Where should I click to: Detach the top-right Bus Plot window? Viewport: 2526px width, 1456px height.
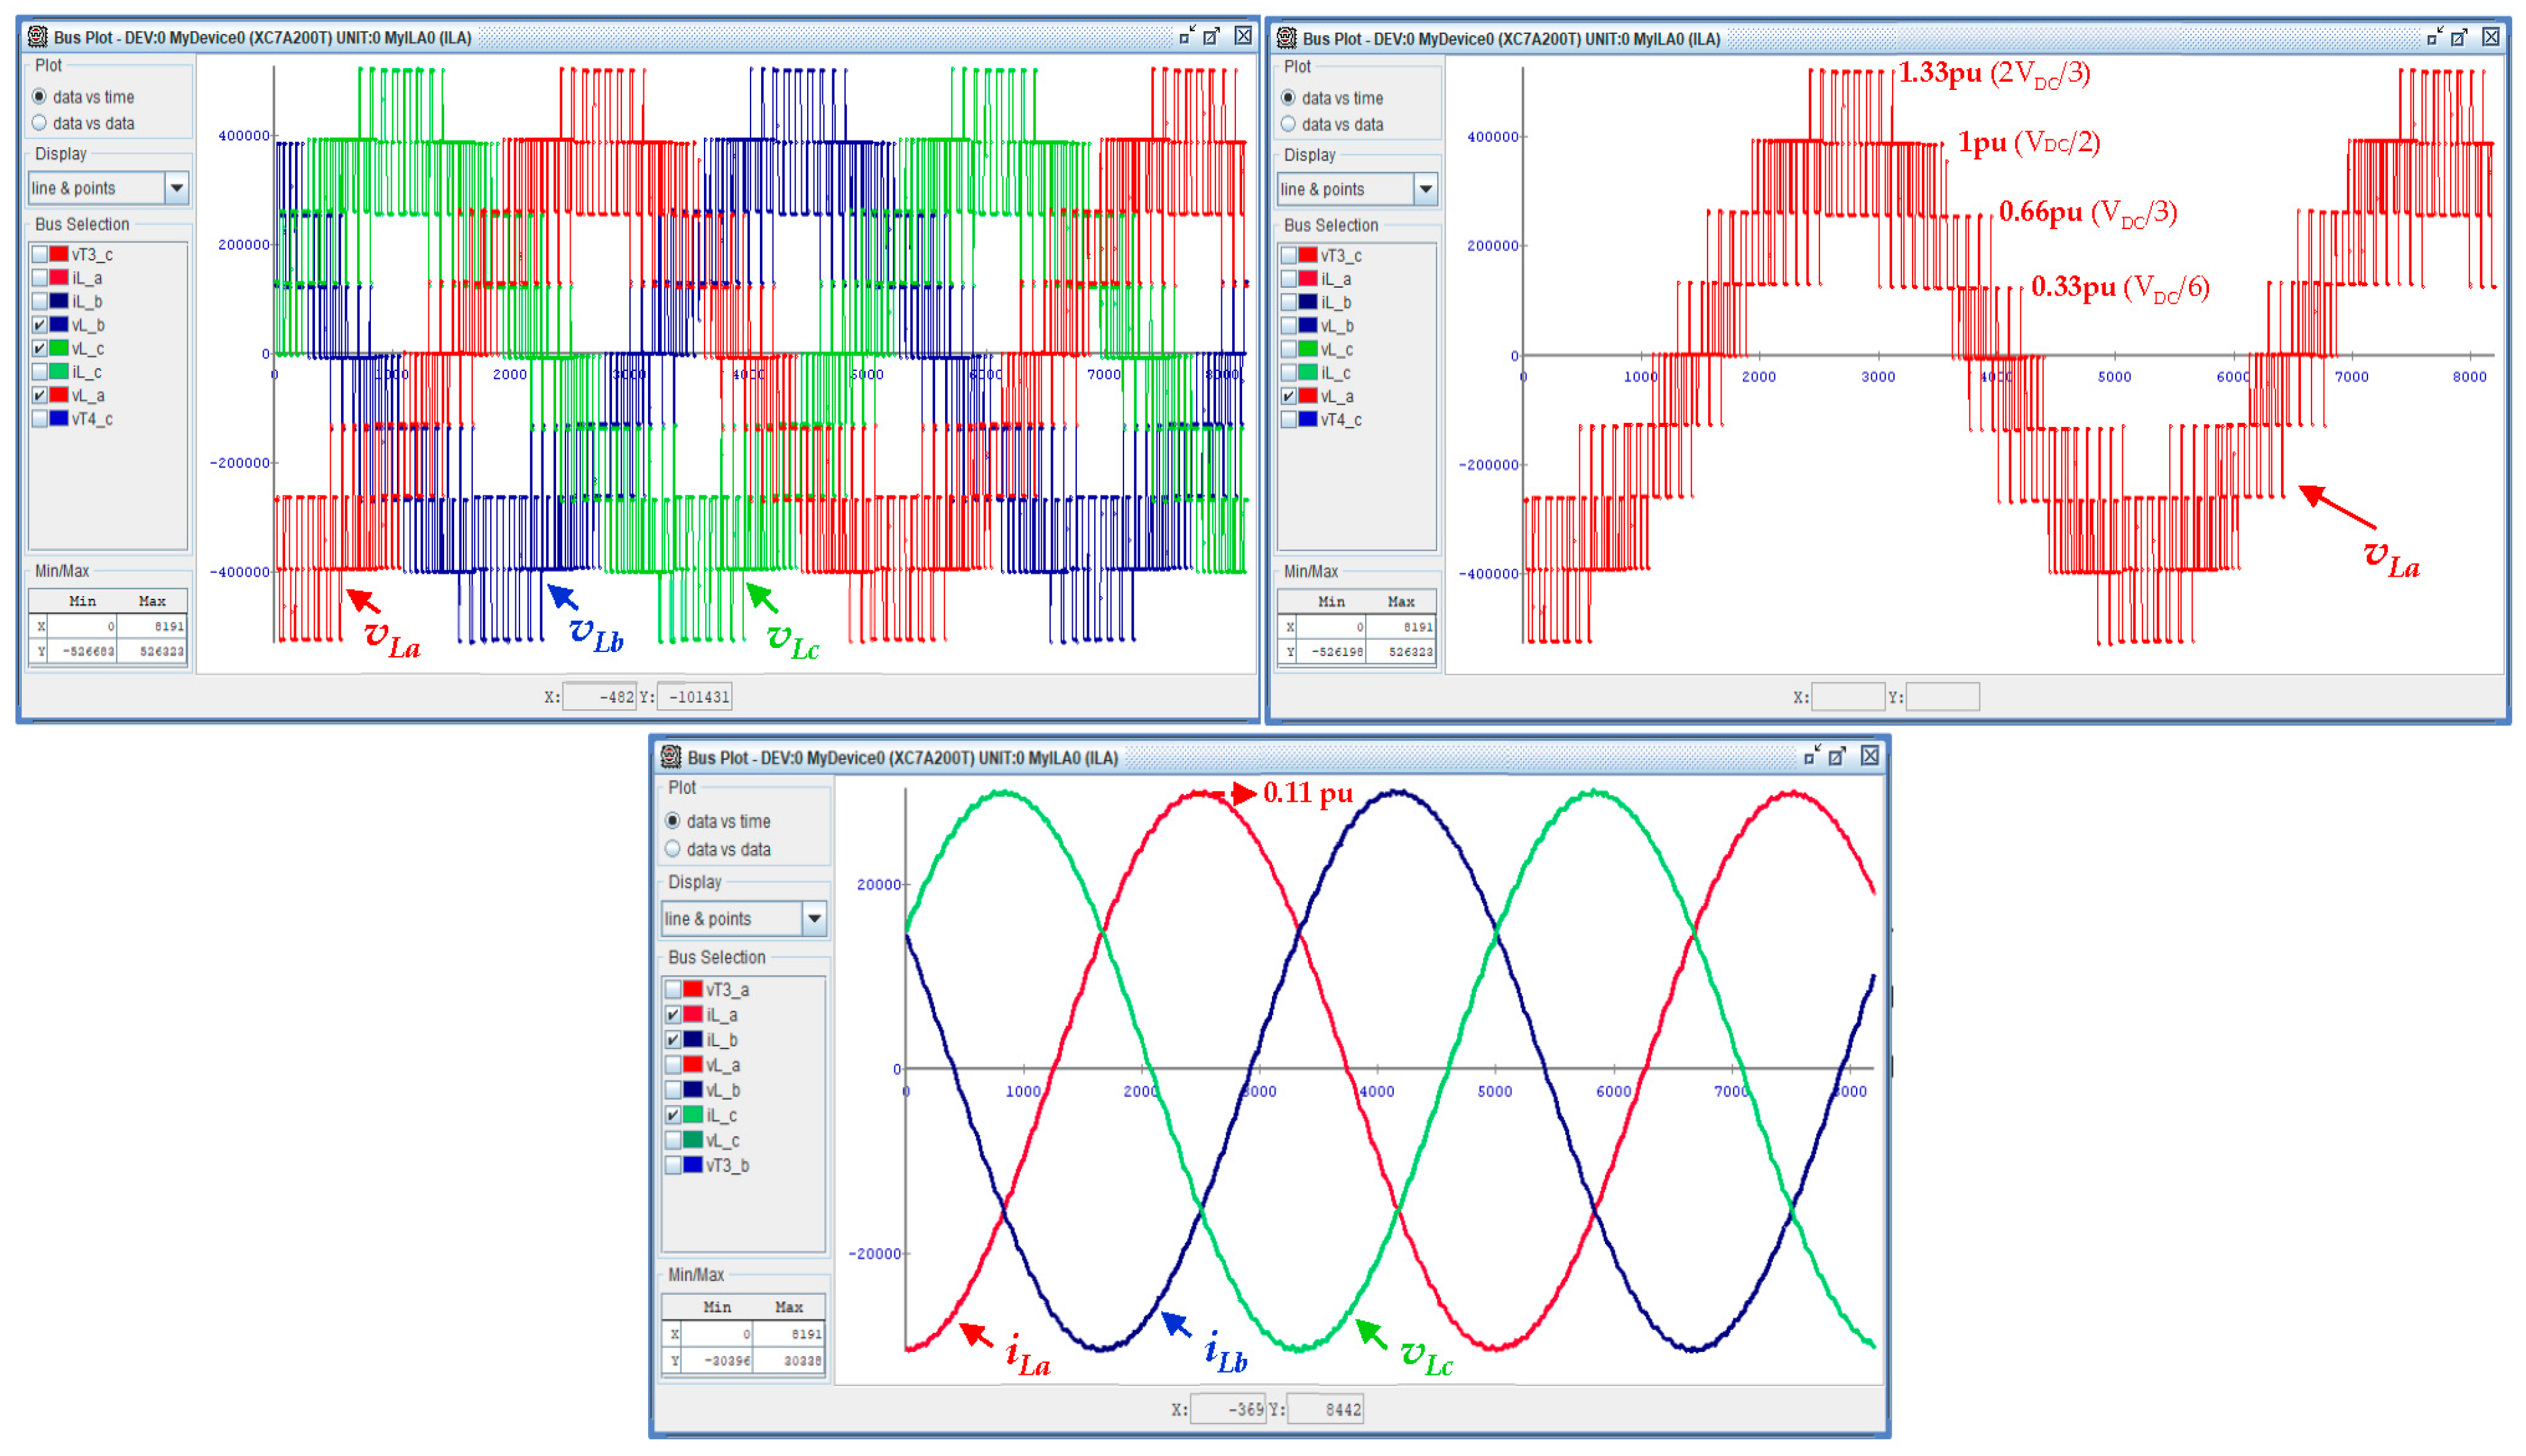point(2459,38)
